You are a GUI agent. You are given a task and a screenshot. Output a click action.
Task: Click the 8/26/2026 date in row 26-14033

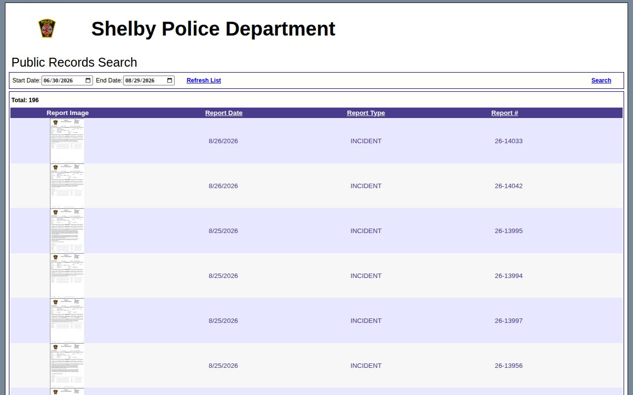(x=223, y=141)
